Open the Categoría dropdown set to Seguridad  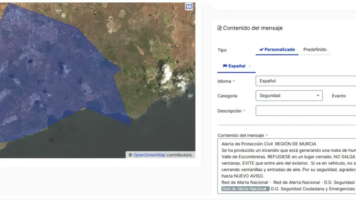click(x=289, y=96)
